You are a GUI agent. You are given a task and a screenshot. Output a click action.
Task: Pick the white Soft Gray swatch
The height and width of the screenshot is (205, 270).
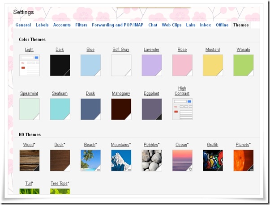121,65
